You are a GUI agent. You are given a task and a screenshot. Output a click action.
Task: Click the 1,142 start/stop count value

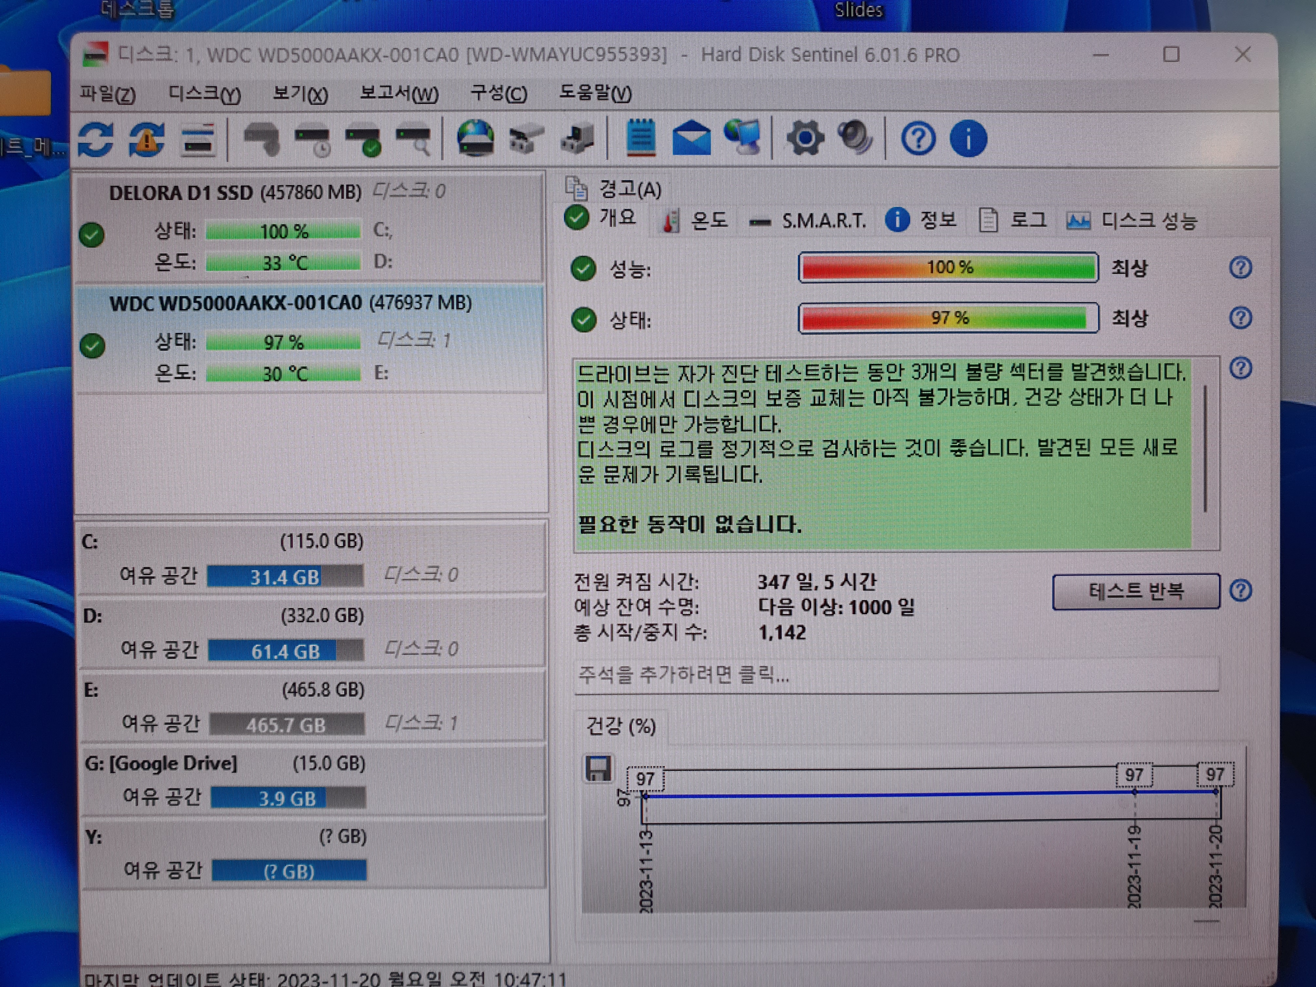[x=782, y=632]
